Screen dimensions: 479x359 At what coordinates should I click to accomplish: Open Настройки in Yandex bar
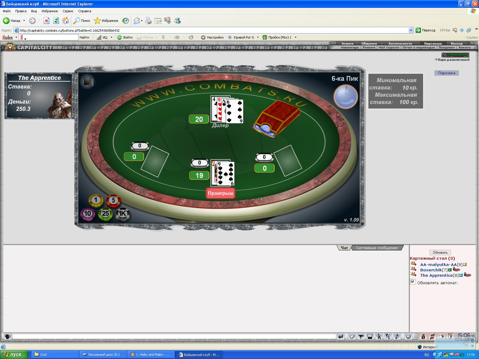coord(212,37)
